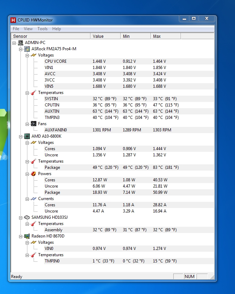Collapse the ASRock FM2A75 Pro4-M node
Screen dimensions: 235x294
pos(20,50)
